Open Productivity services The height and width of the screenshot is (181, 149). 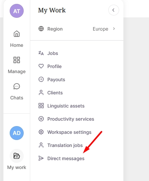pos(71,119)
